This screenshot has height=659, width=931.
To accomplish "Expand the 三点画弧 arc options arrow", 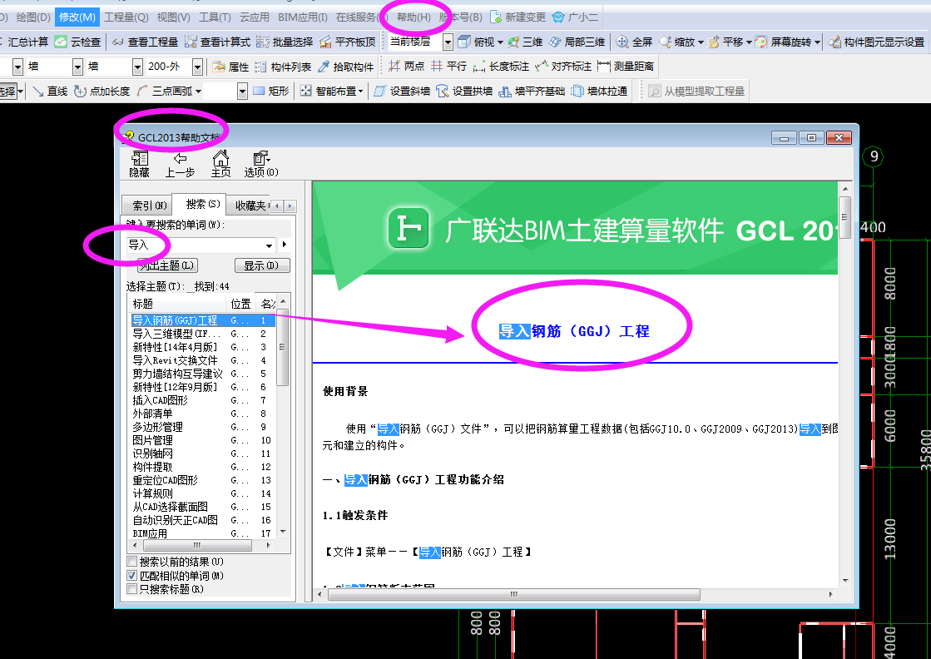I will 198,92.
